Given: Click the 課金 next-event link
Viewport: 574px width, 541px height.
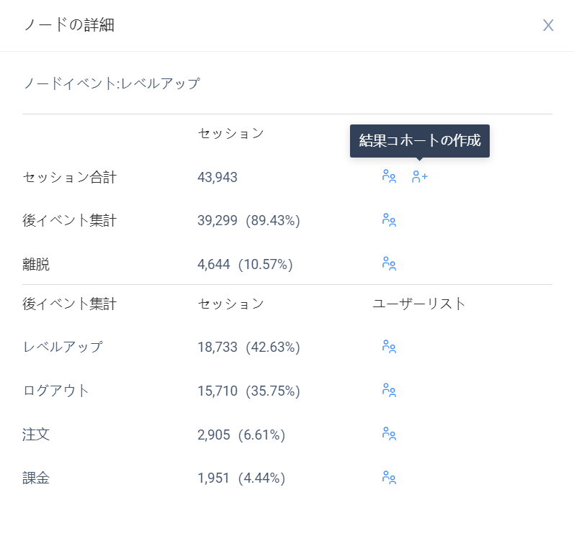Looking at the screenshot, I should [36, 478].
